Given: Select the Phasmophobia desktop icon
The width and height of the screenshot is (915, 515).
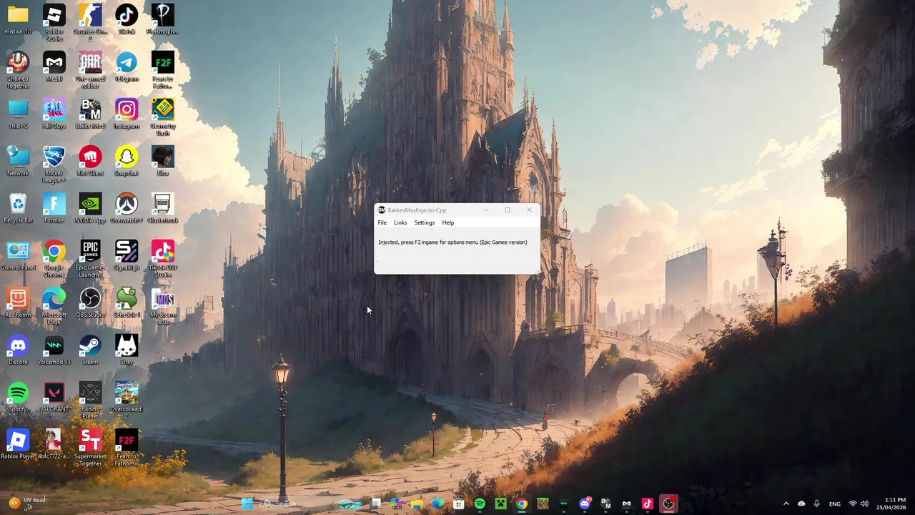Looking at the screenshot, I should 162,19.
